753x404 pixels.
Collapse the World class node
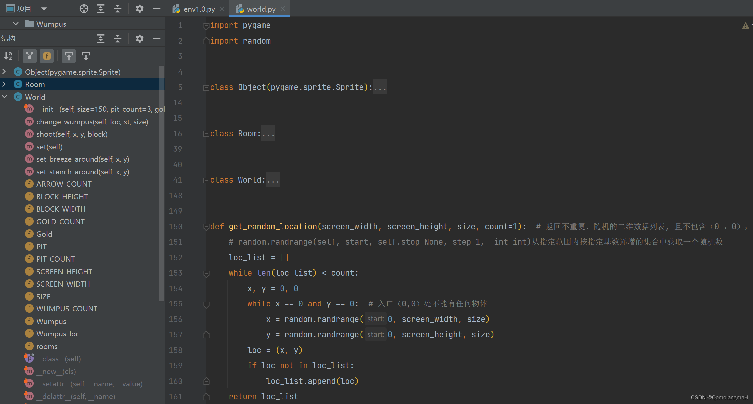point(4,97)
